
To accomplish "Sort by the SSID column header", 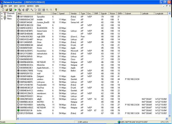I will coord(44,13).
